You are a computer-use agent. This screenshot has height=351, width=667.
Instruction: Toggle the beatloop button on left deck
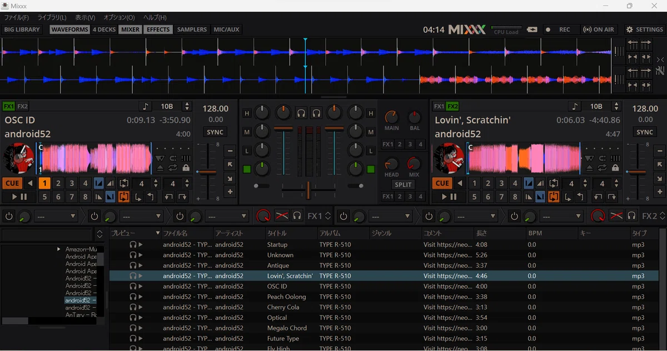pos(123,183)
